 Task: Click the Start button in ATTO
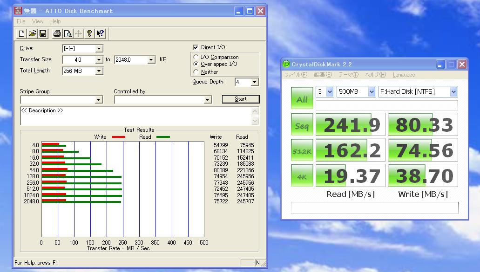(241, 99)
